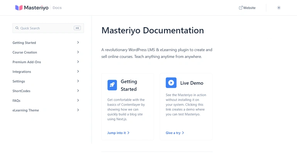The height and width of the screenshot is (153, 297).
Task: Expand Settings chevron in sidebar
Action: coord(78,81)
